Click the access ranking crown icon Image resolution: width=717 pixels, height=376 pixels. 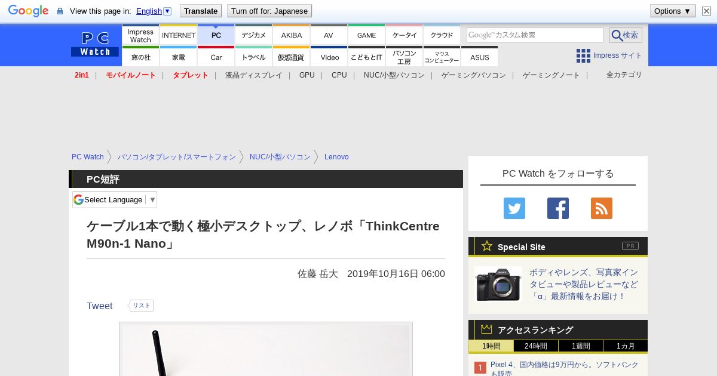(x=487, y=329)
